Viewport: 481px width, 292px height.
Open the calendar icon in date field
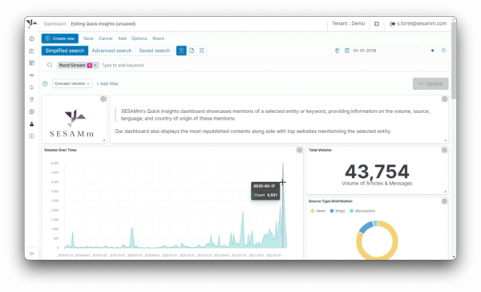[x=347, y=51]
